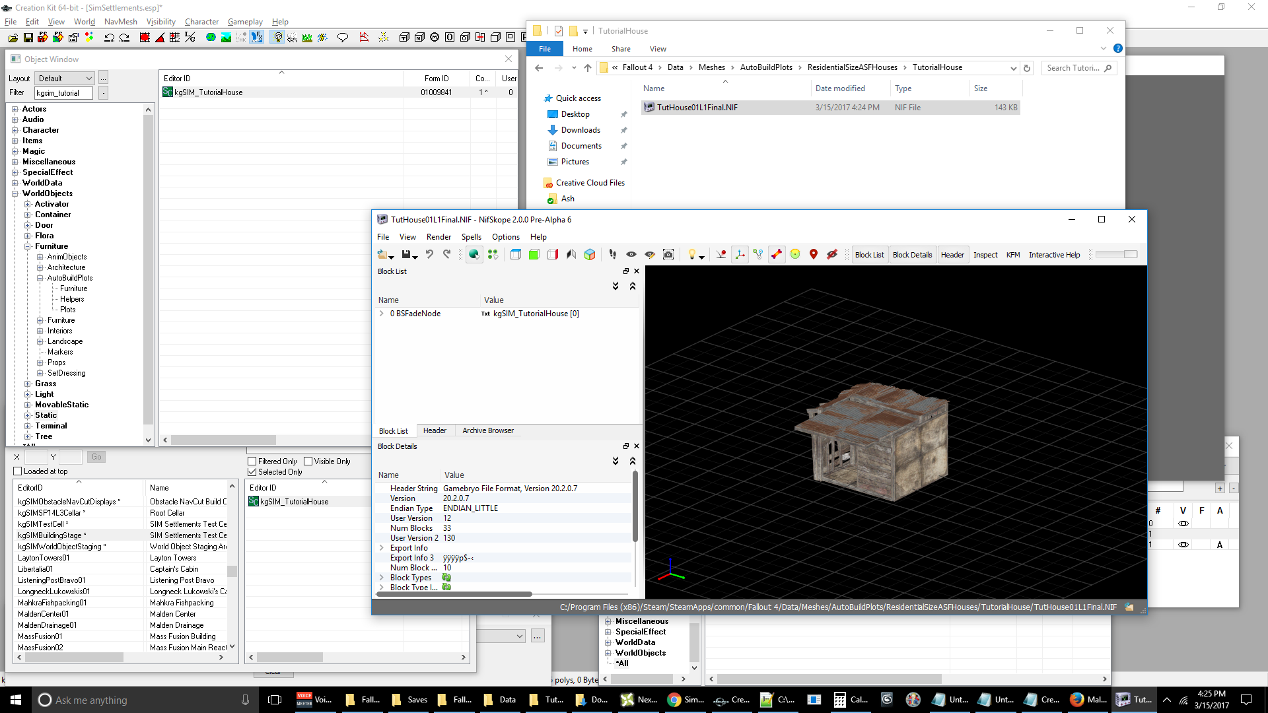Open the Layout Default dropdown

click(x=65, y=78)
